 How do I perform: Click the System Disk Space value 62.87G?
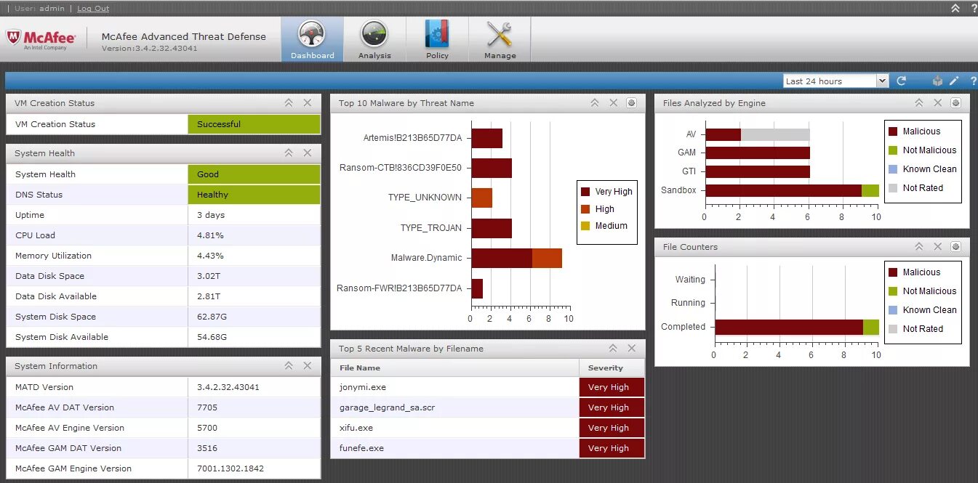tap(212, 317)
